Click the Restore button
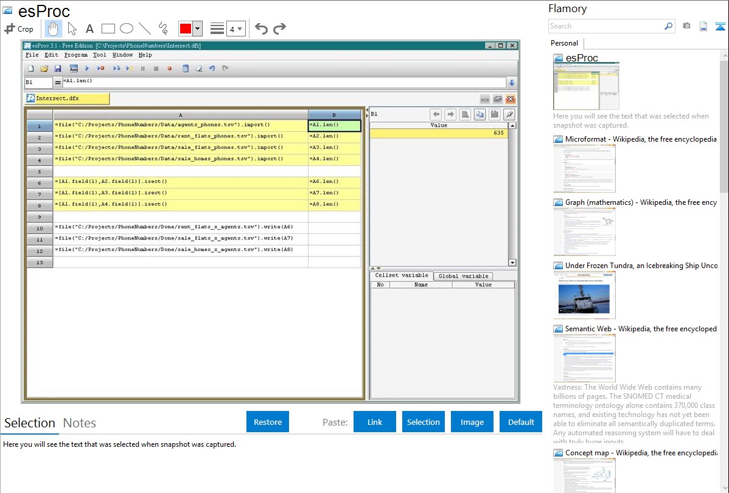Image resolution: width=729 pixels, height=493 pixels. tap(268, 422)
